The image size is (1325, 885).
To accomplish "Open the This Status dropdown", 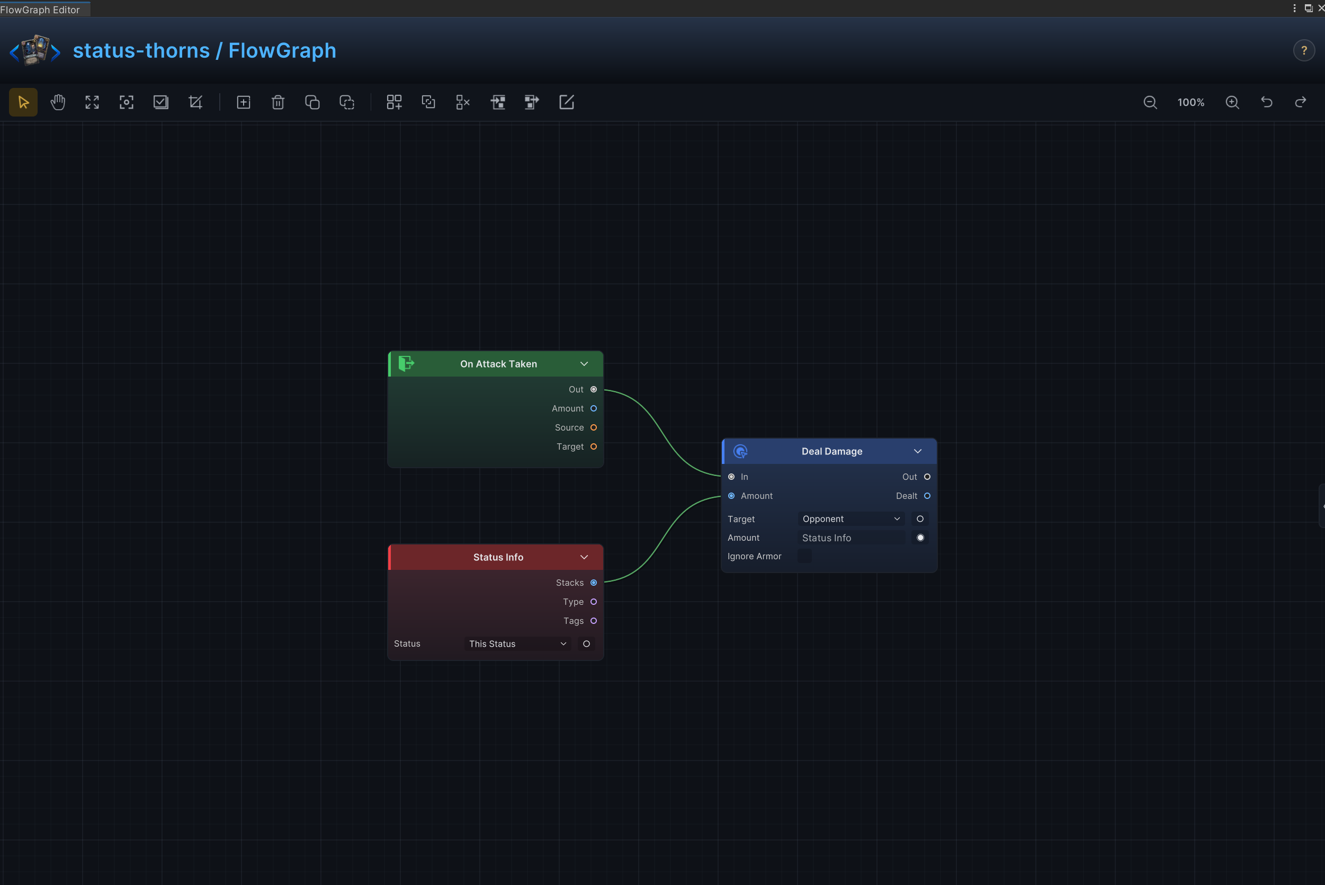I will click(x=517, y=643).
